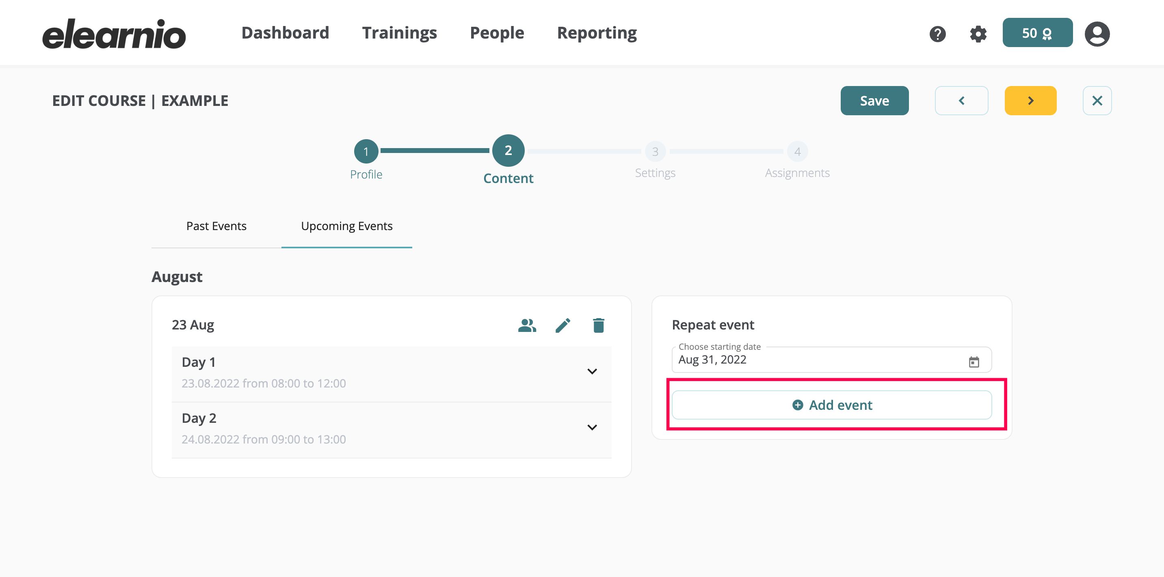1164x577 pixels.
Task: Switch to Upcoming Events tab
Action: [346, 226]
